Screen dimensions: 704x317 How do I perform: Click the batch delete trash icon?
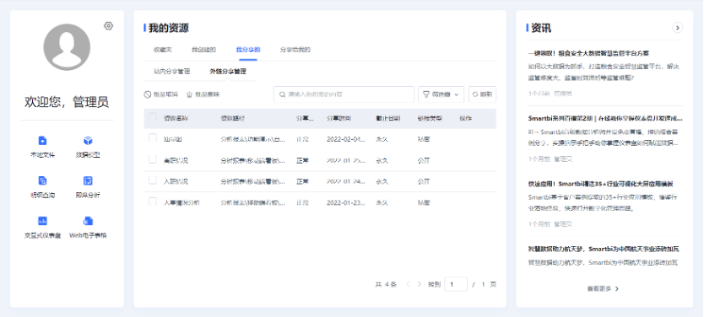(x=189, y=94)
